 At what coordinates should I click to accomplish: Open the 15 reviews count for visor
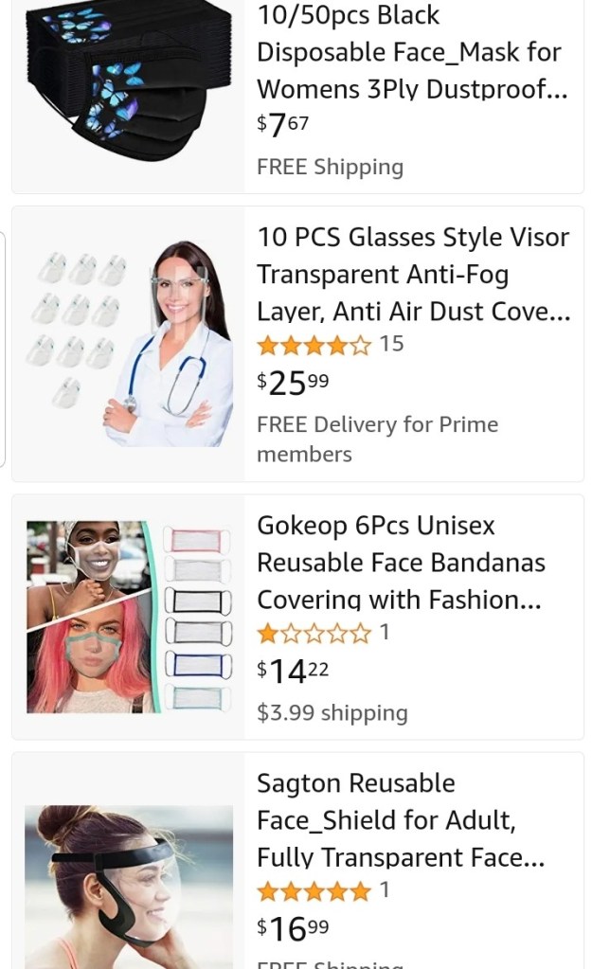click(x=391, y=344)
